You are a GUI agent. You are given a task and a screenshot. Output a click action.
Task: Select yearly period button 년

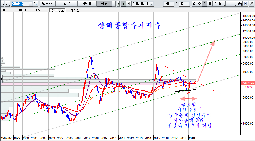215,4
